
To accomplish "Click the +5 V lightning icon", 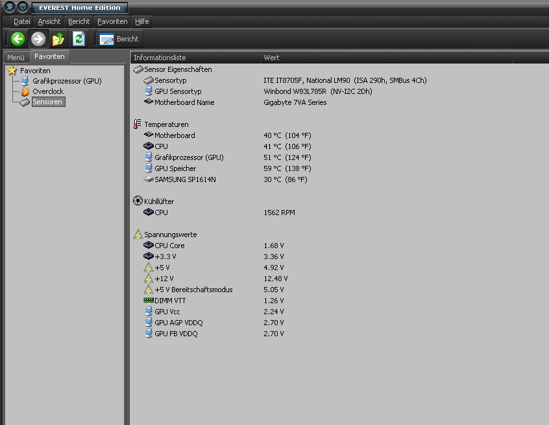I will point(149,268).
